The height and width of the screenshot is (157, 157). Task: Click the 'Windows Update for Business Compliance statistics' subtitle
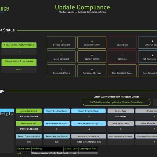tap(83, 12)
